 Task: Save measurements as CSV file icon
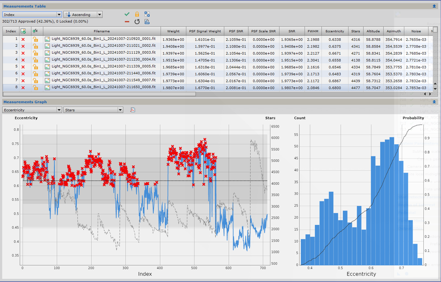point(147,22)
